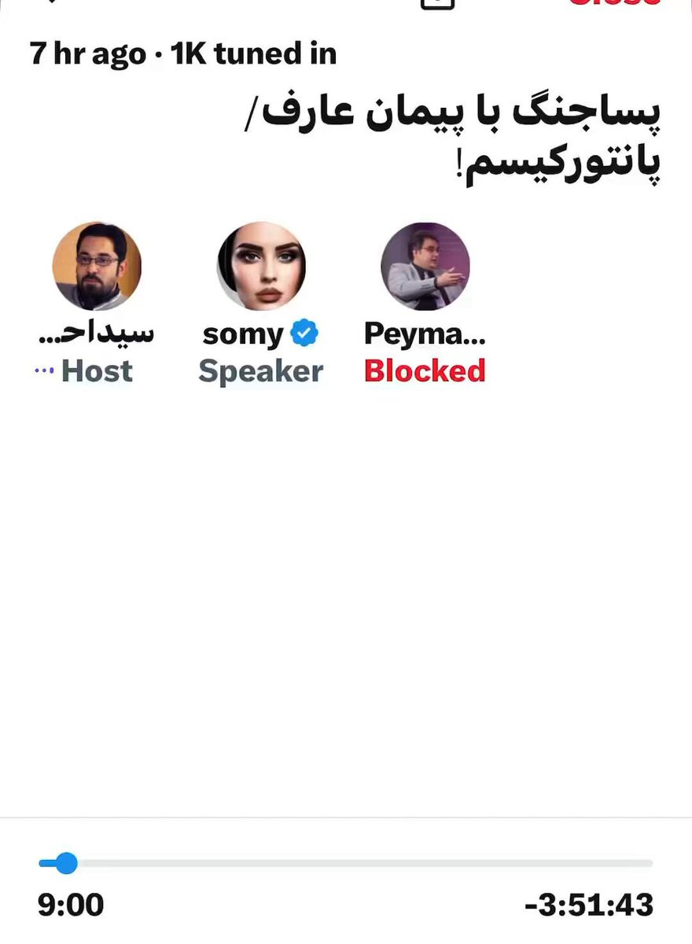Tap the host's bearded profile avatar
The image size is (692, 944).
97,266
